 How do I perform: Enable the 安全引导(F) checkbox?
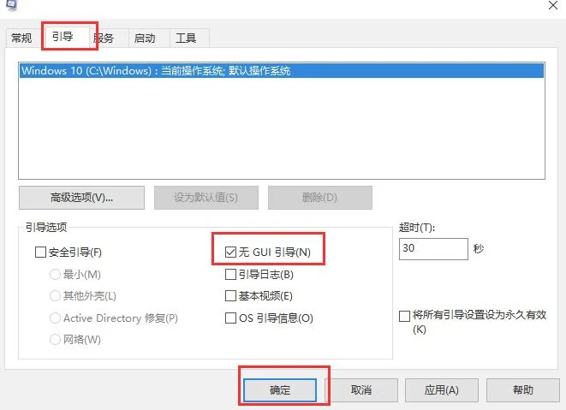(40, 252)
